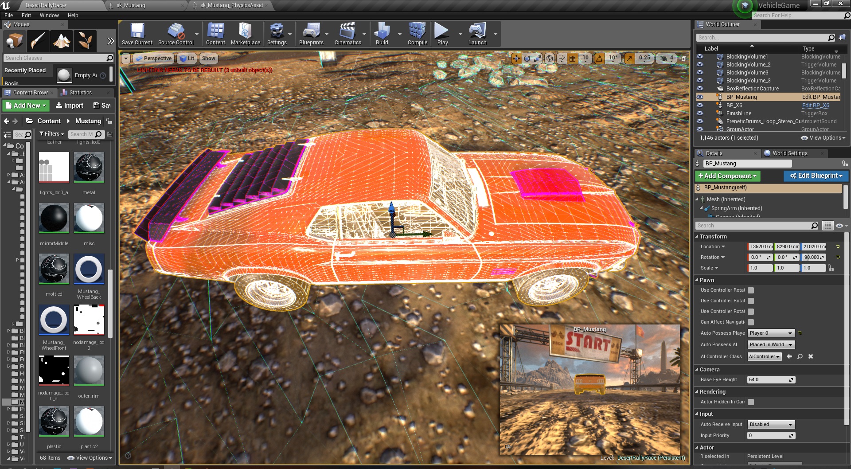Image resolution: width=851 pixels, height=469 pixels.
Task: Start the game with the Play button
Action: coord(442,34)
